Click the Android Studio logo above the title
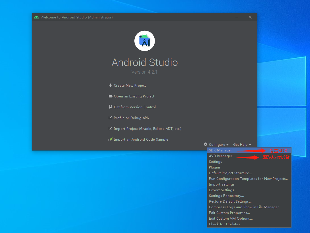This screenshot has width=310, height=233. coord(144,41)
